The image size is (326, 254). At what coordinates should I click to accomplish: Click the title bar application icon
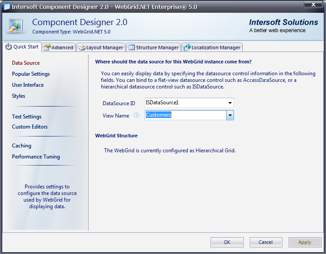(7, 7)
